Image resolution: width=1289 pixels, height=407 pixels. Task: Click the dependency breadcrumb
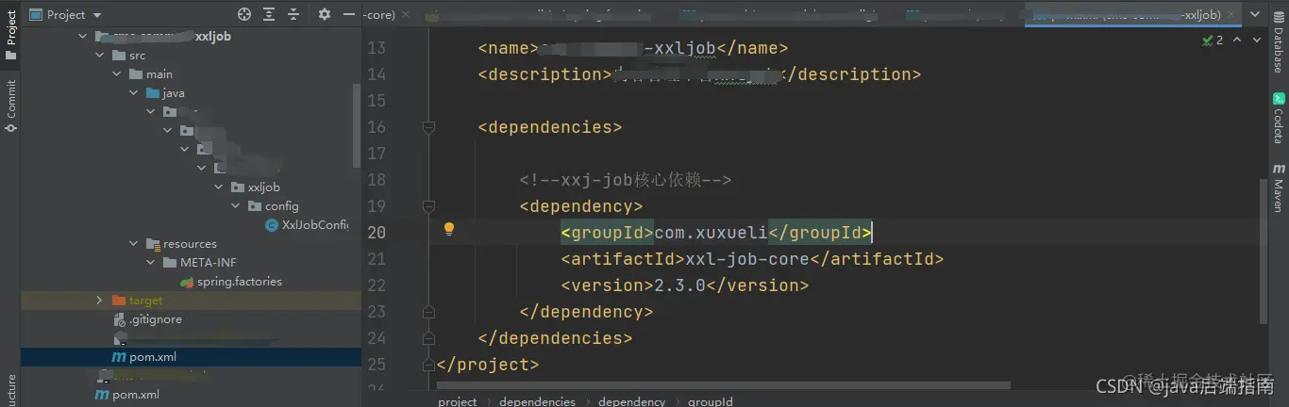631,401
